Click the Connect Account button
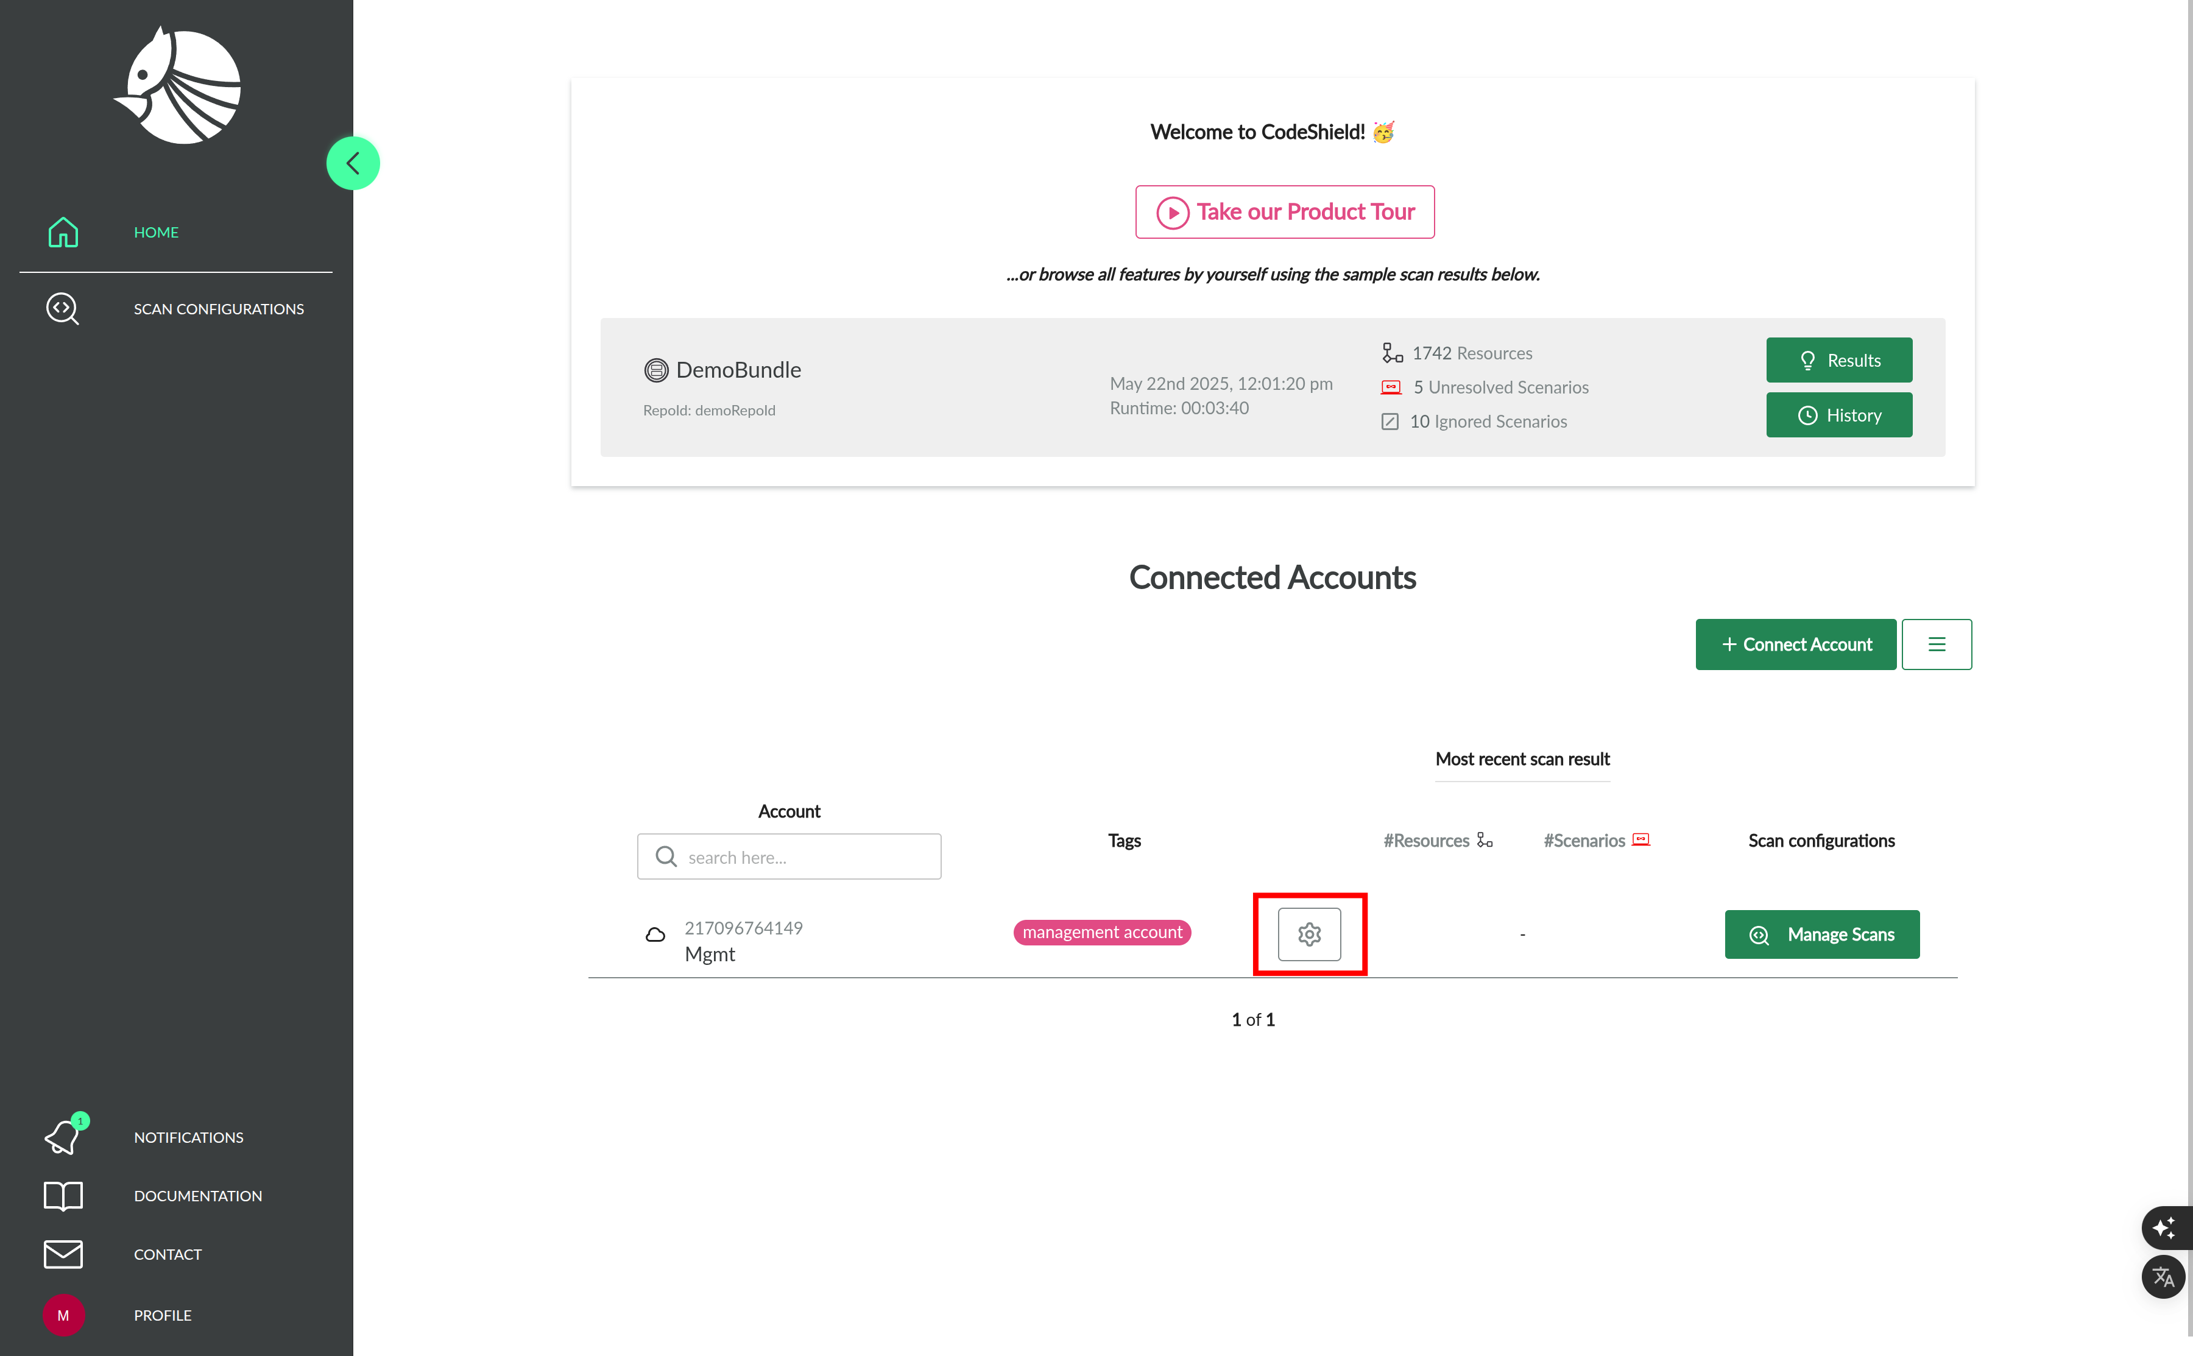 coord(1795,644)
